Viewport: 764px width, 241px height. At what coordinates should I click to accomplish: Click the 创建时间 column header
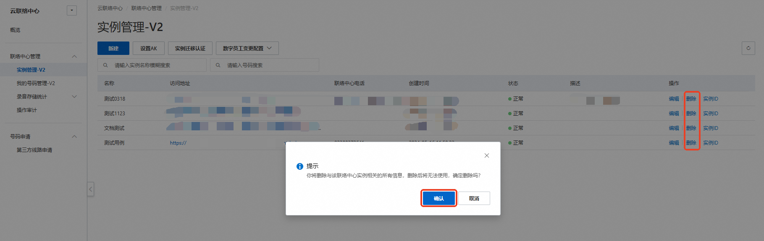(x=419, y=83)
